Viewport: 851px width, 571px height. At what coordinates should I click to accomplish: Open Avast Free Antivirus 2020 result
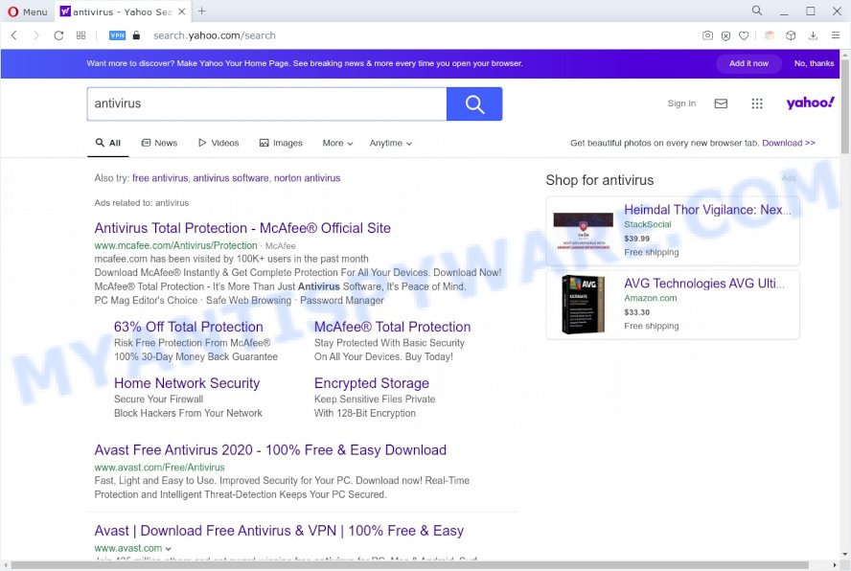tap(270, 450)
